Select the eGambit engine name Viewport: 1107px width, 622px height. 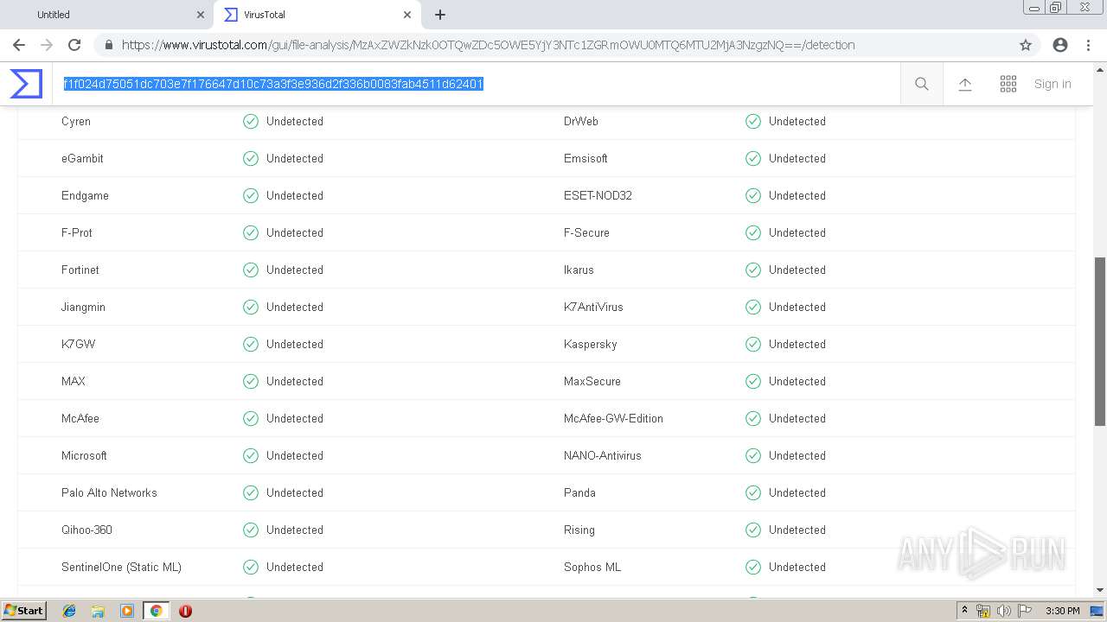pos(82,158)
